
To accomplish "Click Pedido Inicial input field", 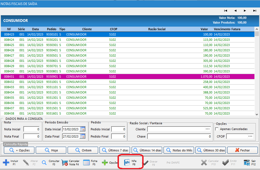I will click(118, 129).
